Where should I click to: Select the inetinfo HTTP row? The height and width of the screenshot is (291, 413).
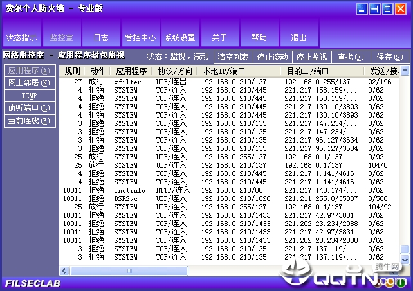[x=229, y=190]
